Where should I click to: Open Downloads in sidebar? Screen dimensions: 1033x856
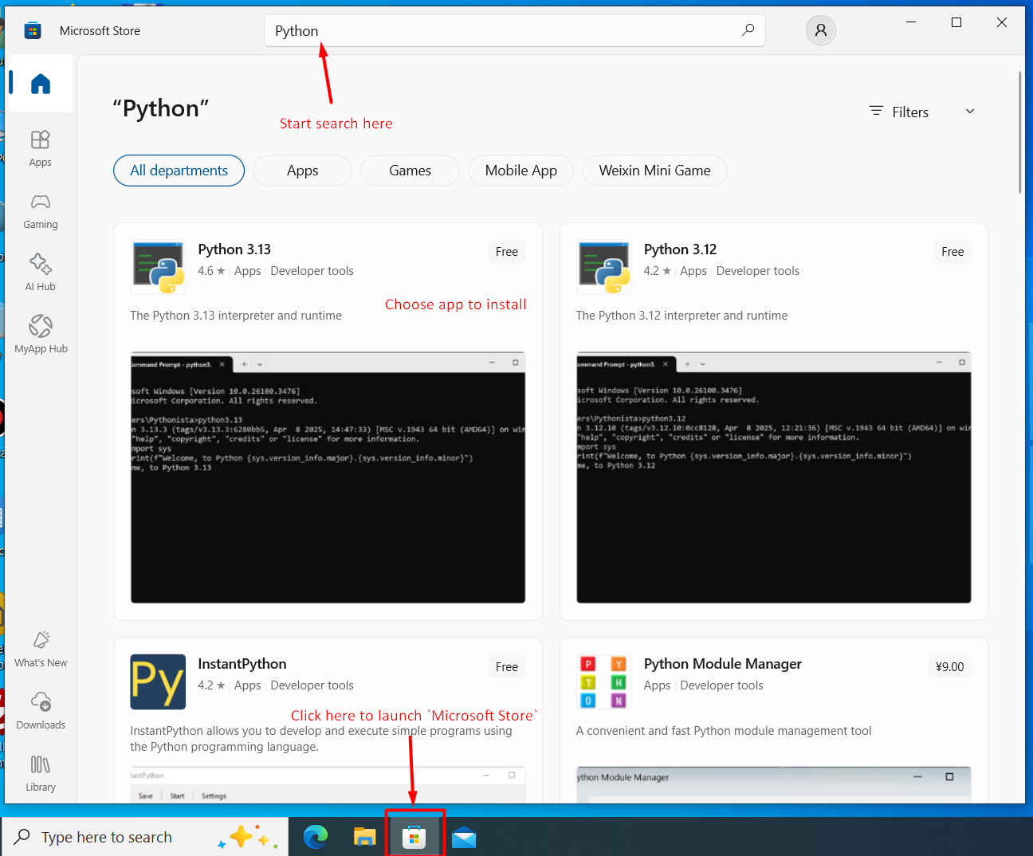pos(41,712)
